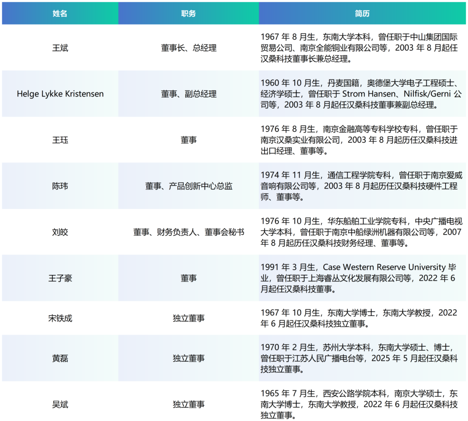Click the position 董事、副总经理
Screen dimensions: 468x421
pos(188,94)
